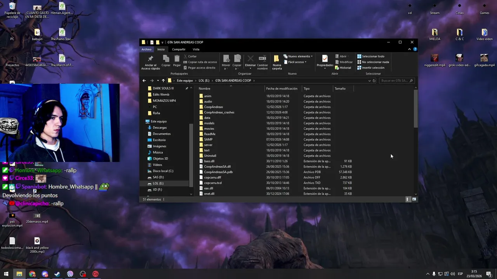
Task: Open the Fácil acceso dropdown
Action: (295, 62)
